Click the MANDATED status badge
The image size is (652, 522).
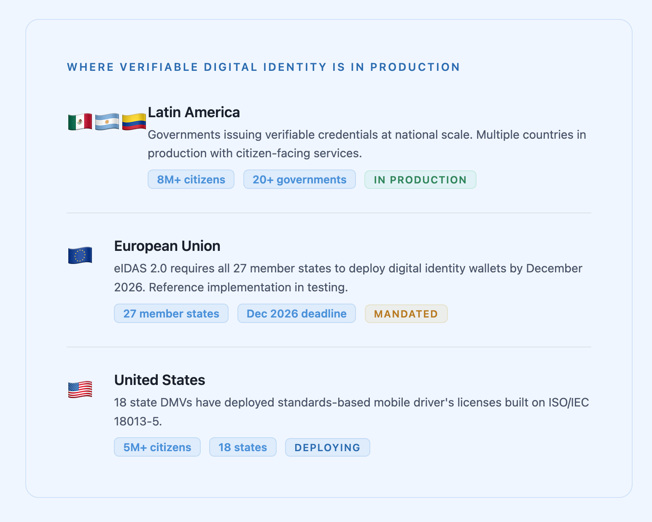[x=406, y=314]
